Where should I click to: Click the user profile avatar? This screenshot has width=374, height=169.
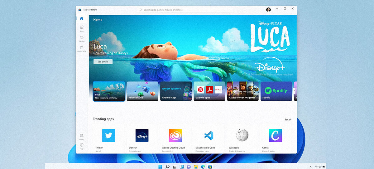pos(268,10)
